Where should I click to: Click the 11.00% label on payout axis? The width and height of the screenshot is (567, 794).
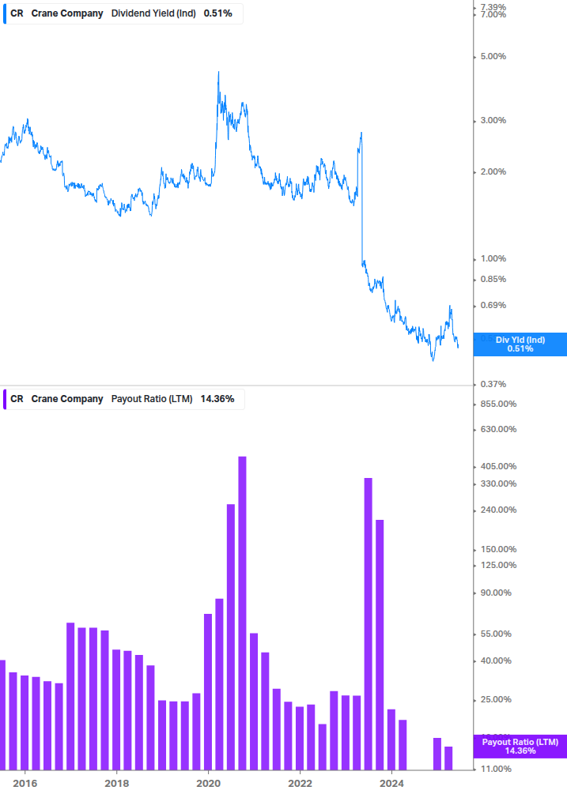pyautogui.click(x=496, y=770)
